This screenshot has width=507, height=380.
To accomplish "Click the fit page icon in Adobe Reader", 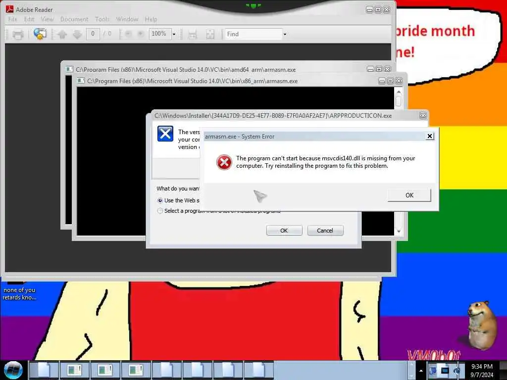I will click(210, 34).
